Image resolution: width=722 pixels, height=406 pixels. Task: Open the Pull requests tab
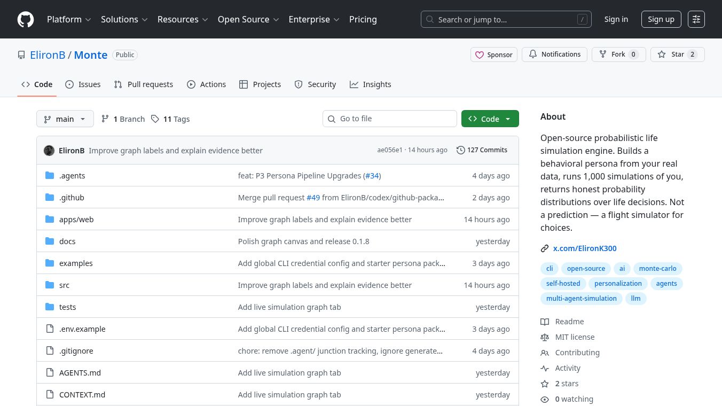point(144,84)
